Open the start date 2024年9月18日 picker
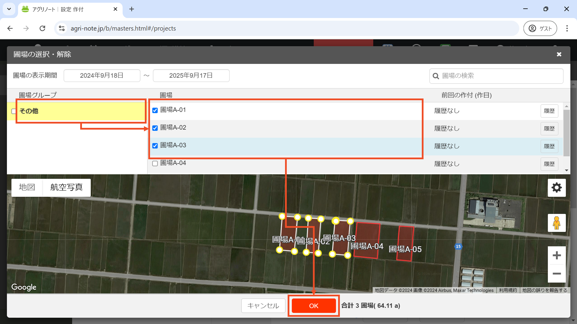 point(102,75)
